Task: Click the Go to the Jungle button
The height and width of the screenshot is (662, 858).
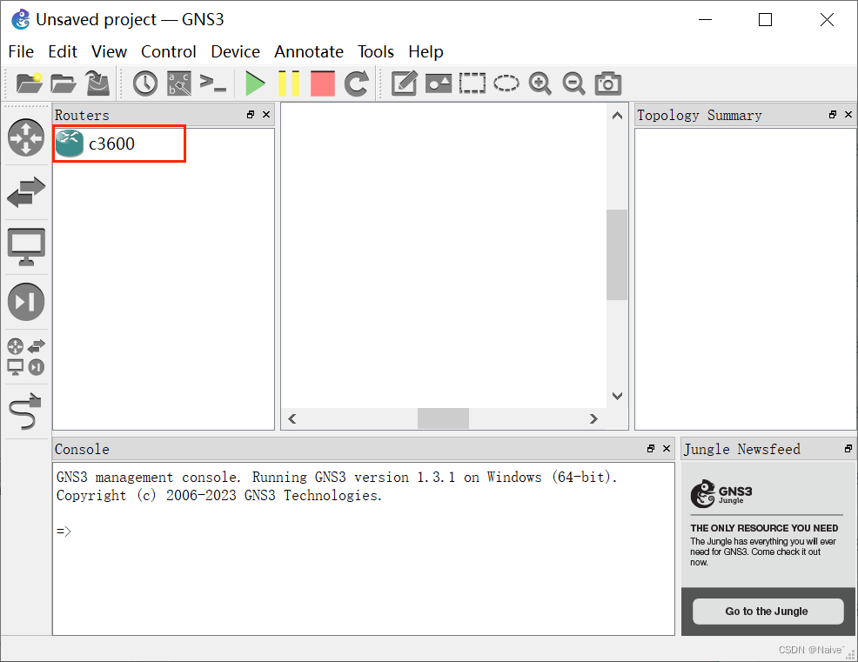Action: 768,612
